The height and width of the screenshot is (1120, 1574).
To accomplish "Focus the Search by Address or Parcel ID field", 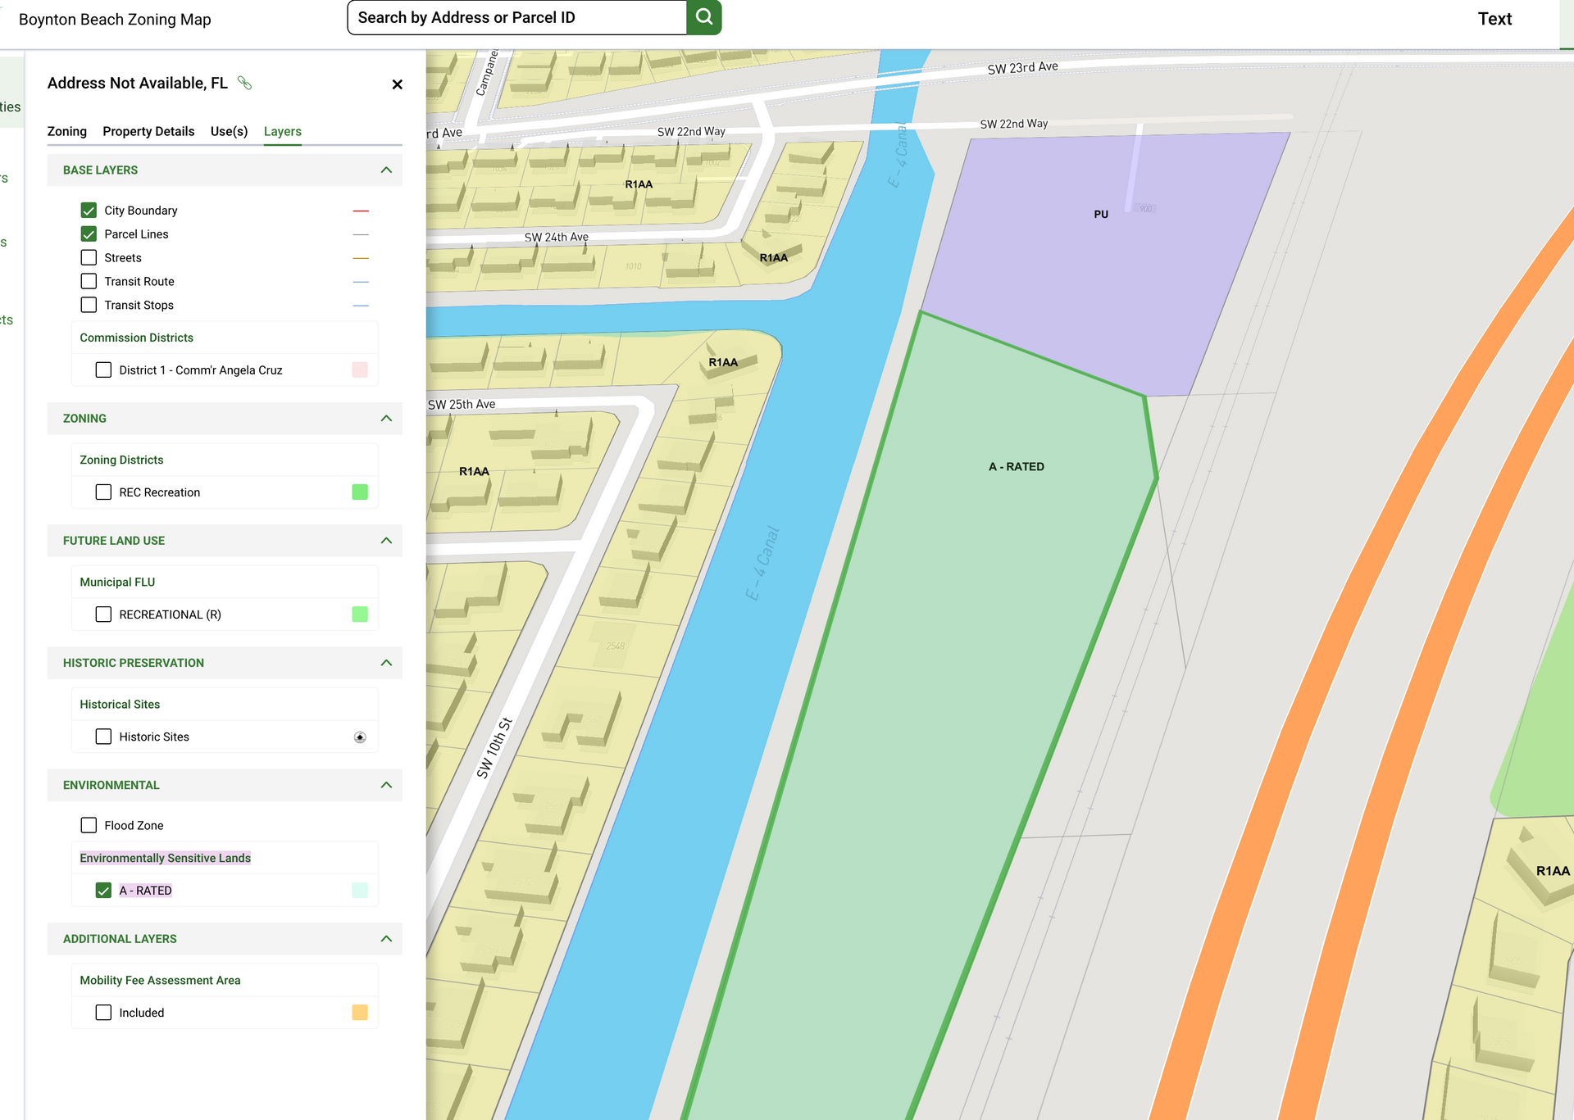I will point(516,17).
